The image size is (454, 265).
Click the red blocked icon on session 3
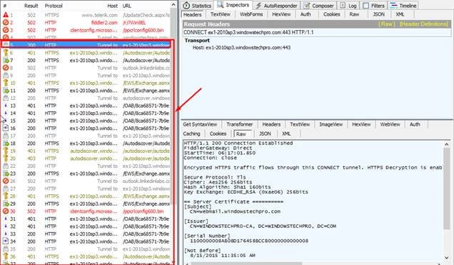[x=6, y=30]
